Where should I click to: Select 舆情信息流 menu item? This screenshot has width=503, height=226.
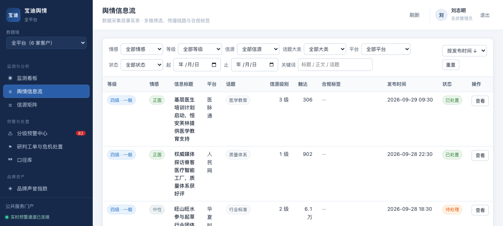click(x=46, y=91)
